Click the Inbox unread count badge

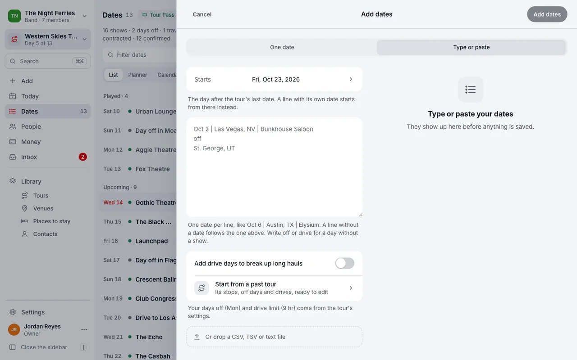tap(82, 157)
